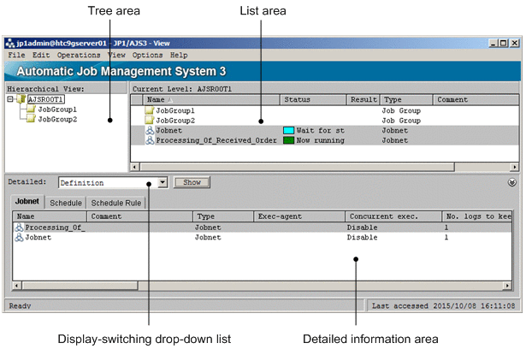The width and height of the screenshot is (526, 349).
Task: Switch to the Jobnet tab
Action: [x=27, y=201]
